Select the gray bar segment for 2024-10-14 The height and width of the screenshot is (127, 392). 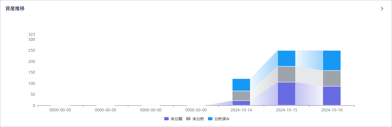[x=241, y=96]
